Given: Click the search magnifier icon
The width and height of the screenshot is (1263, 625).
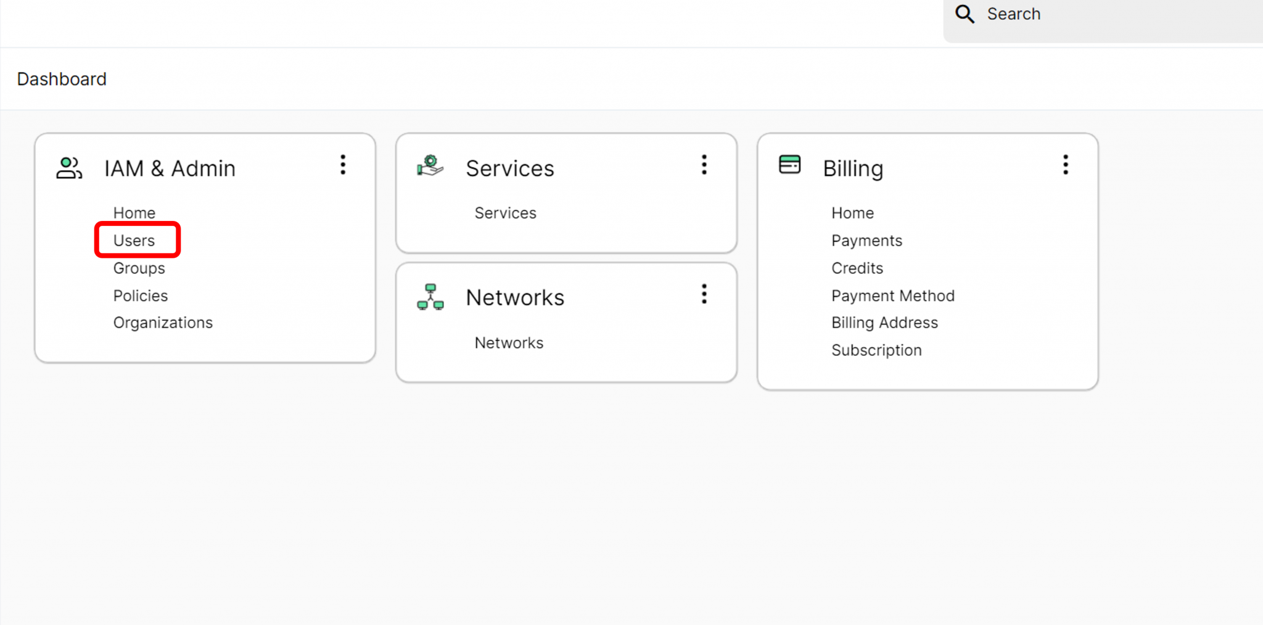Looking at the screenshot, I should click(x=965, y=14).
